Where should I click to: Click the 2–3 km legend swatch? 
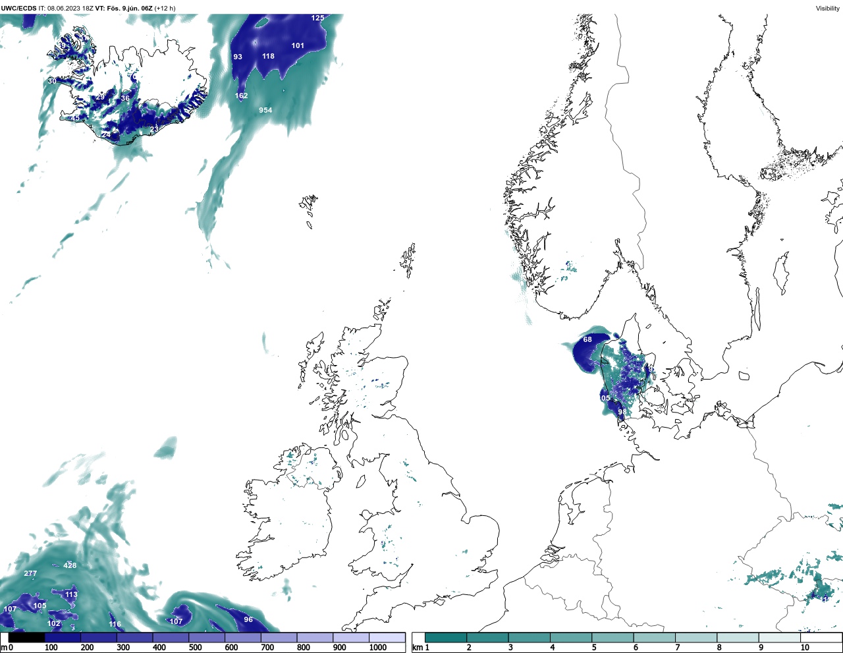click(x=487, y=638)
